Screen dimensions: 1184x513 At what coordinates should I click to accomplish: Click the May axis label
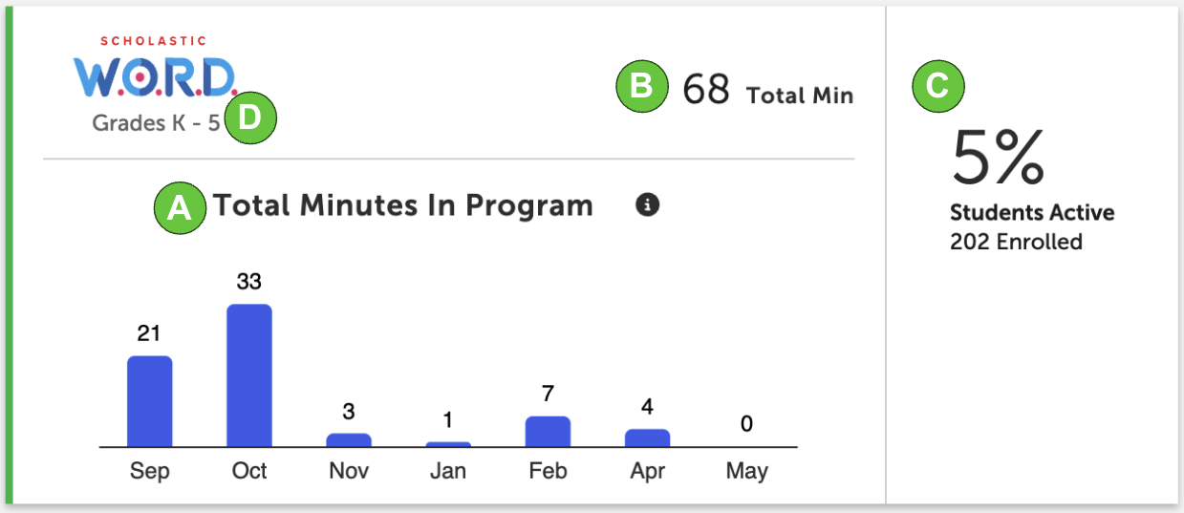point(746,472)
